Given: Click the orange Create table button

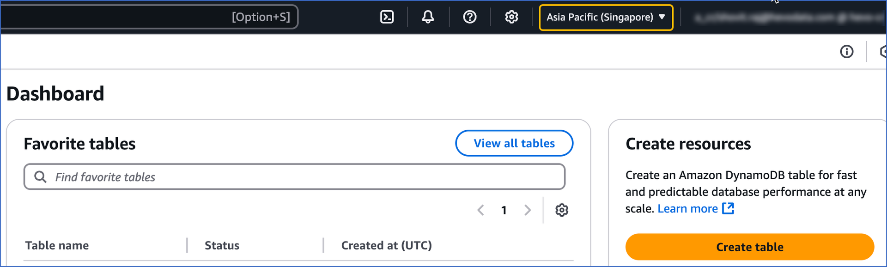Looking at the screenshot, I should (x=750, y=247).
